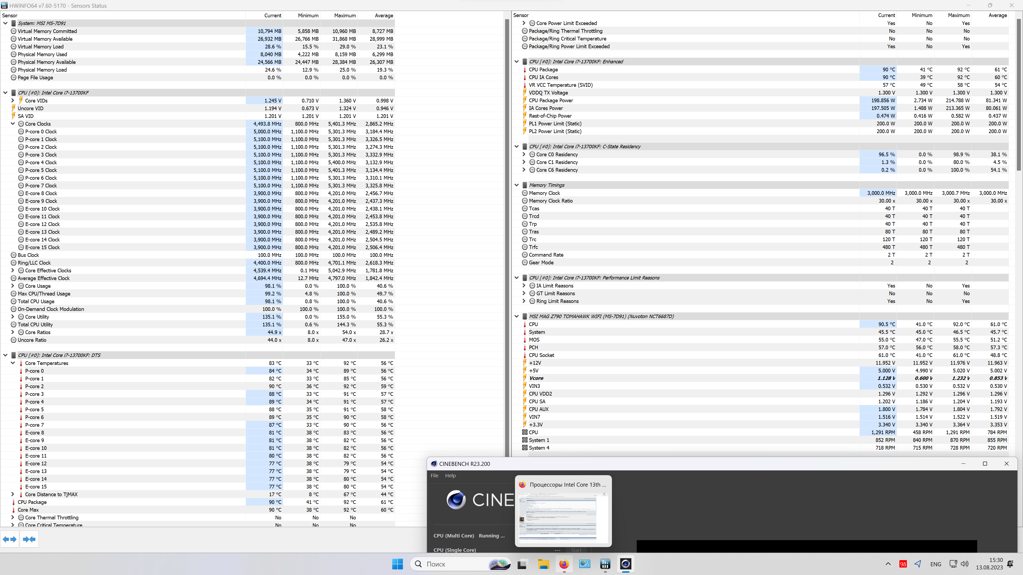Expand the IA Limit Reasons row

pyautogui.click(x=524, y=286)
